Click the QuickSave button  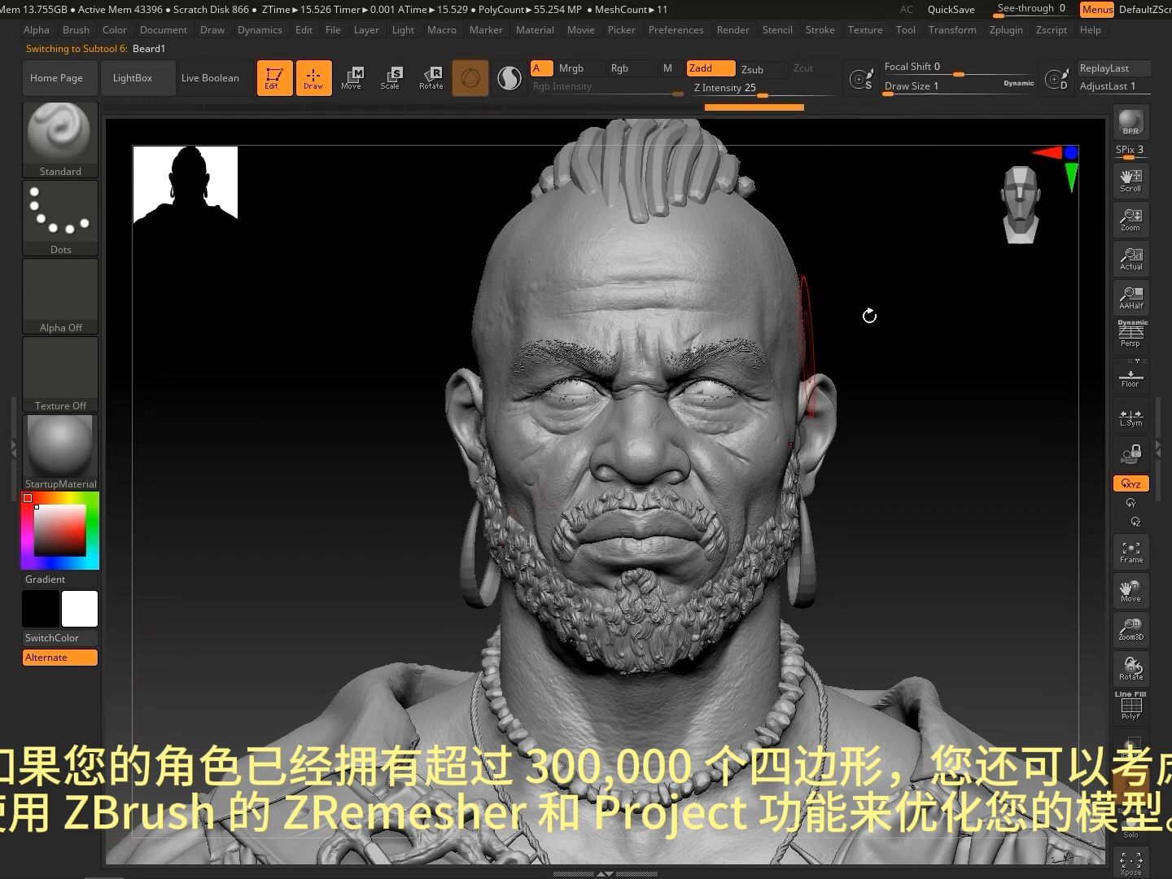[x=951, y=10]
